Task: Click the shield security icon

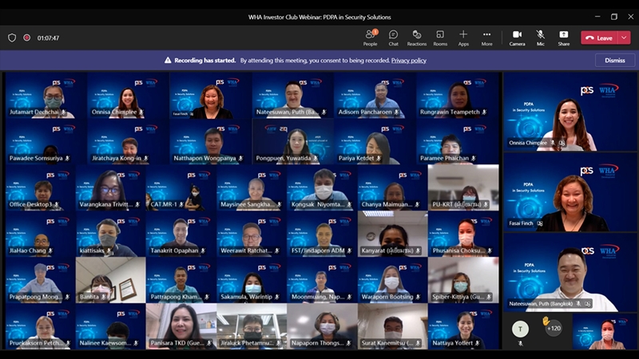Action: tap(12, 37)
